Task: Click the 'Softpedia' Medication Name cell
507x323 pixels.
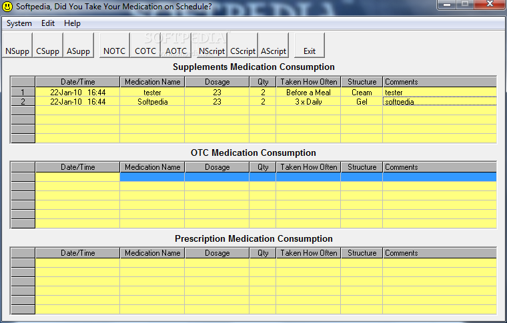Action: [152, 102]
